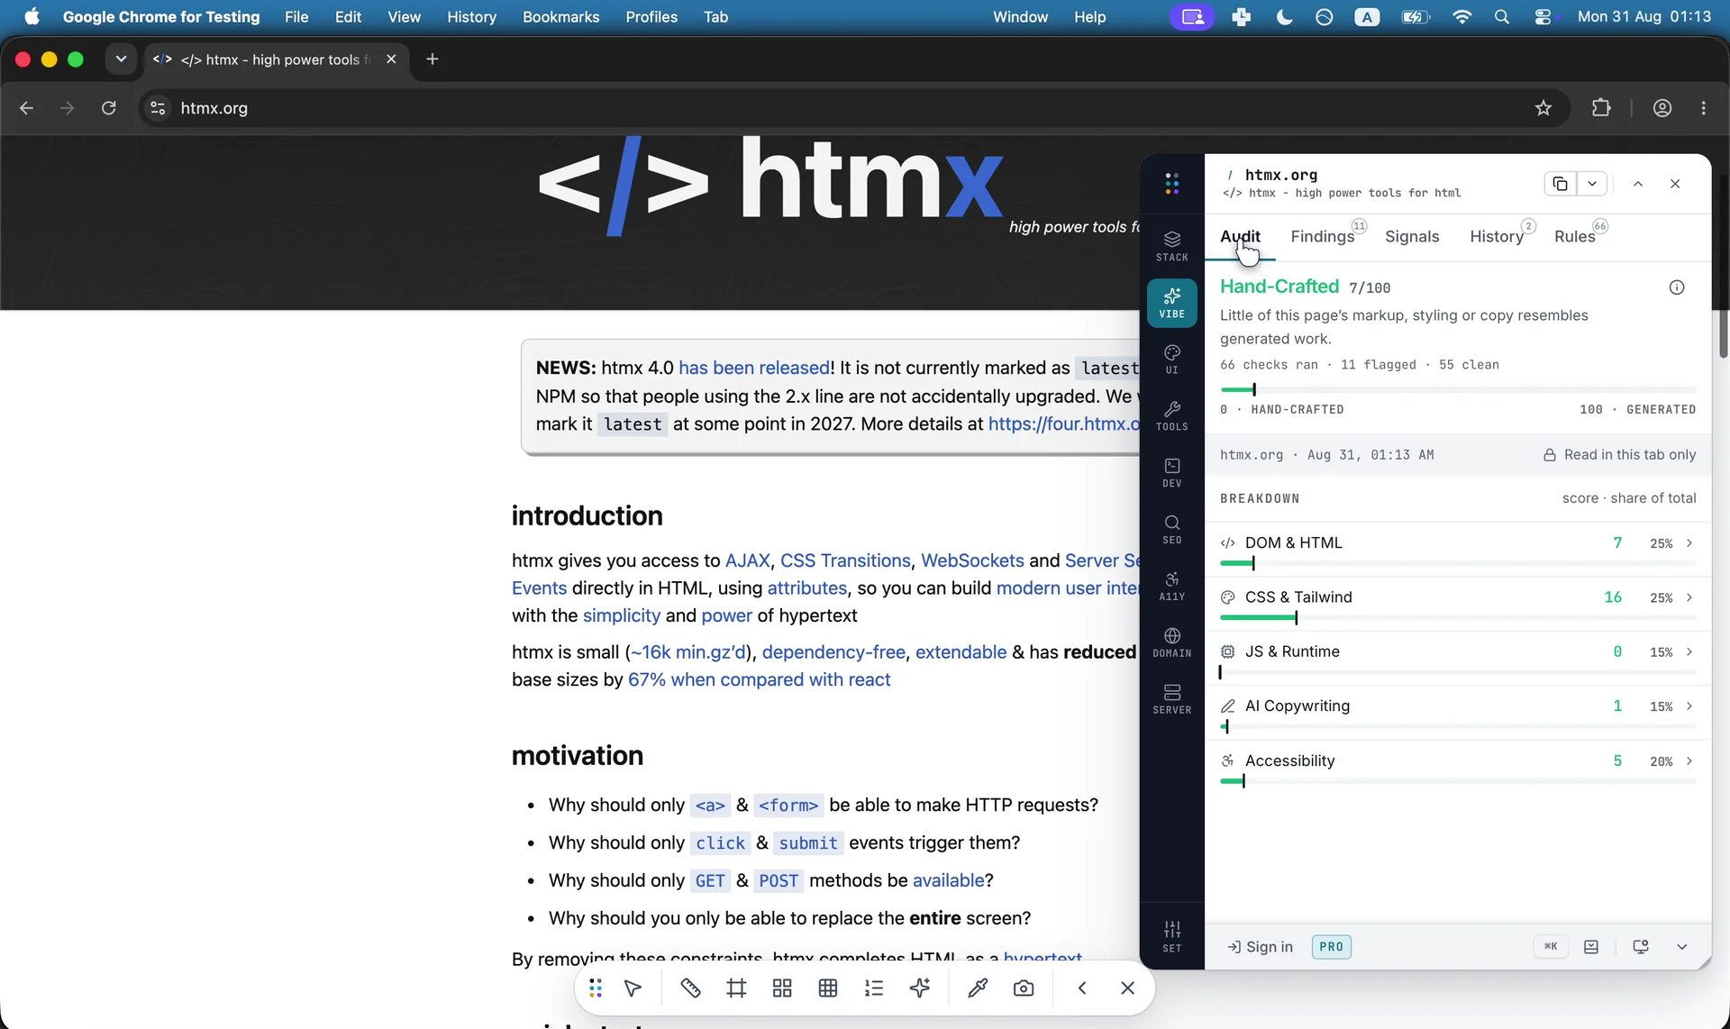This screenshot has width=1730, height=1029.
Task: Click the colored dots logo atop the sidebar
Action: tap(1171, 184)
